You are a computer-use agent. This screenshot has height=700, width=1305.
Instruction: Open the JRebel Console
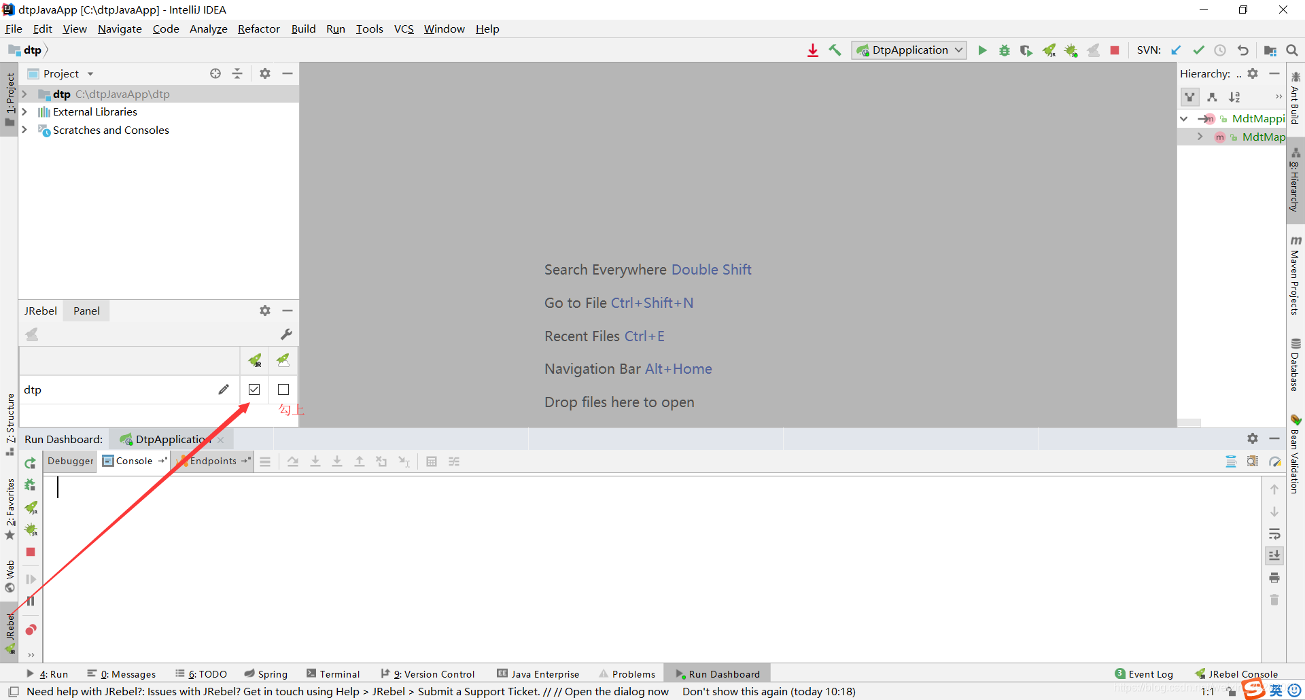(x=1236, y=674)
